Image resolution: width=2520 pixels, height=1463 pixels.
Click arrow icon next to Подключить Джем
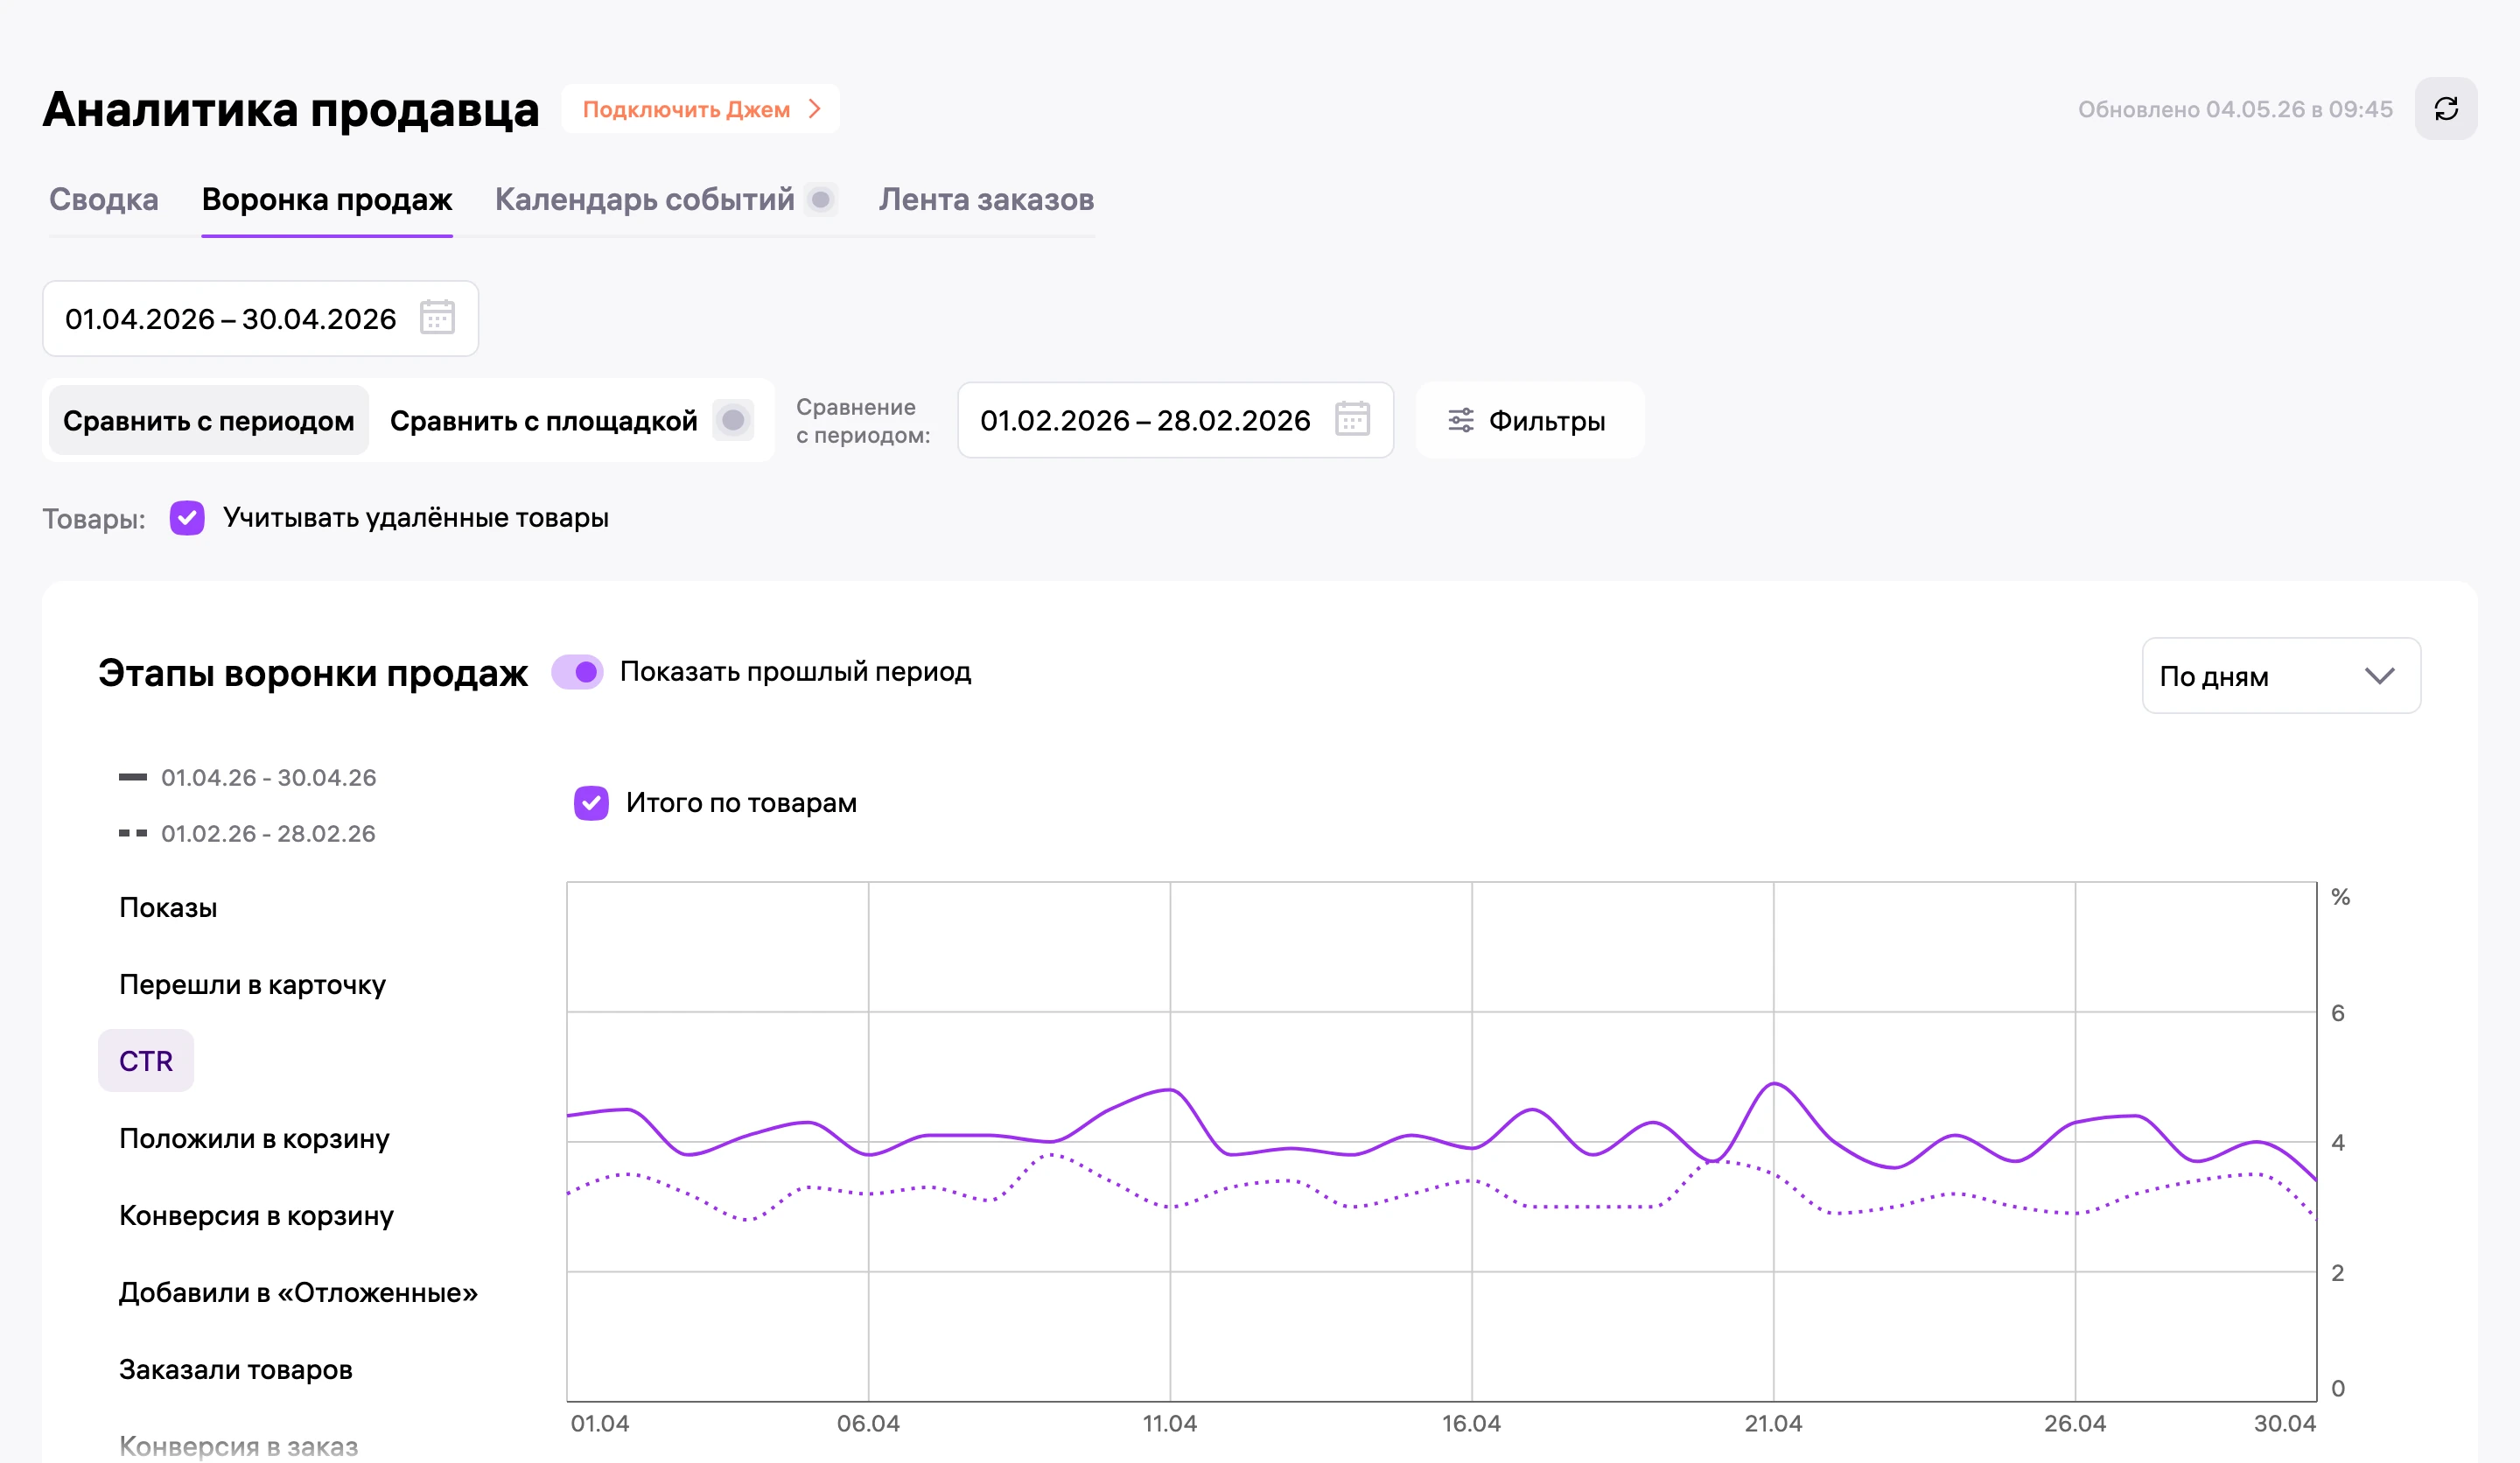(815, 109)
